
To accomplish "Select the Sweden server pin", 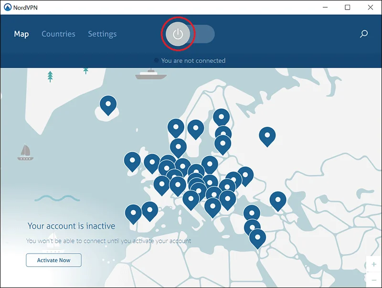I will [196, 129].
